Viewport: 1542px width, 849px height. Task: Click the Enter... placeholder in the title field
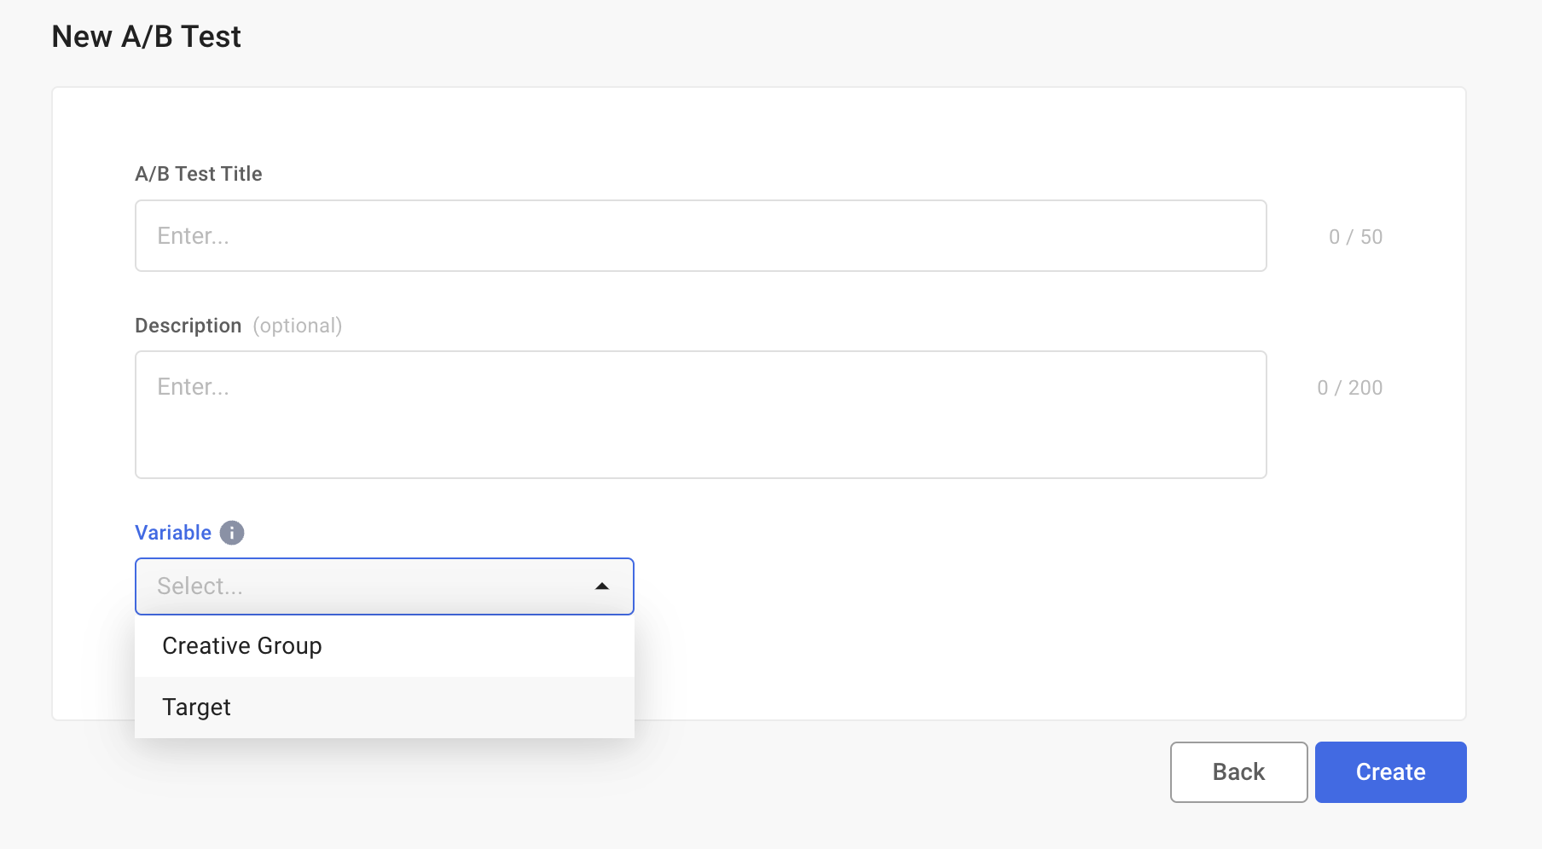(194, 236)
